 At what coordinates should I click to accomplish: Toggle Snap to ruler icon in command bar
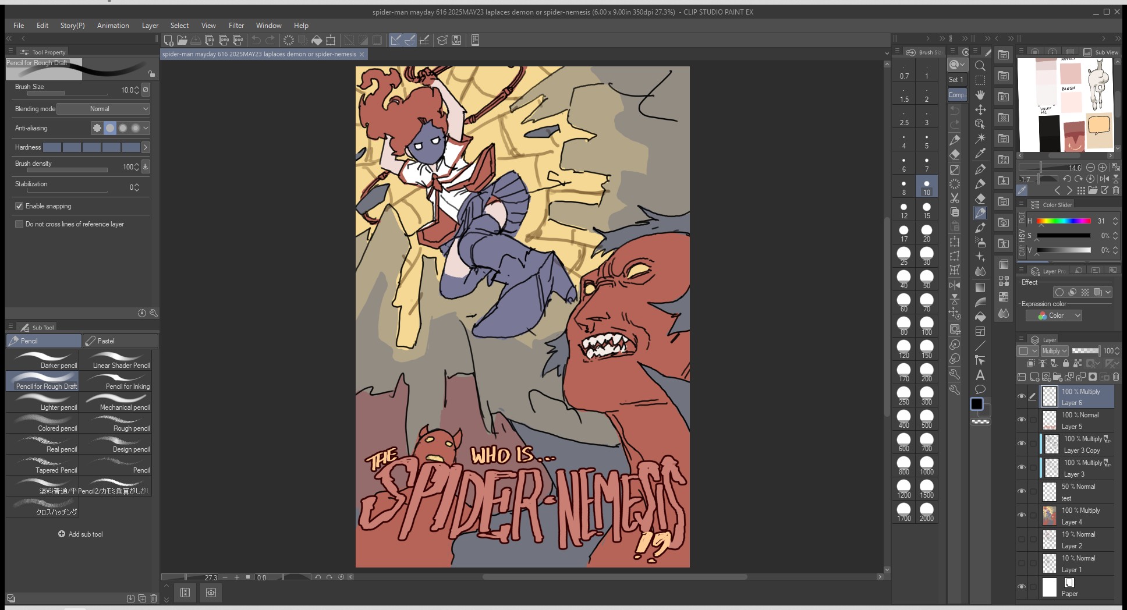(396, 40)
